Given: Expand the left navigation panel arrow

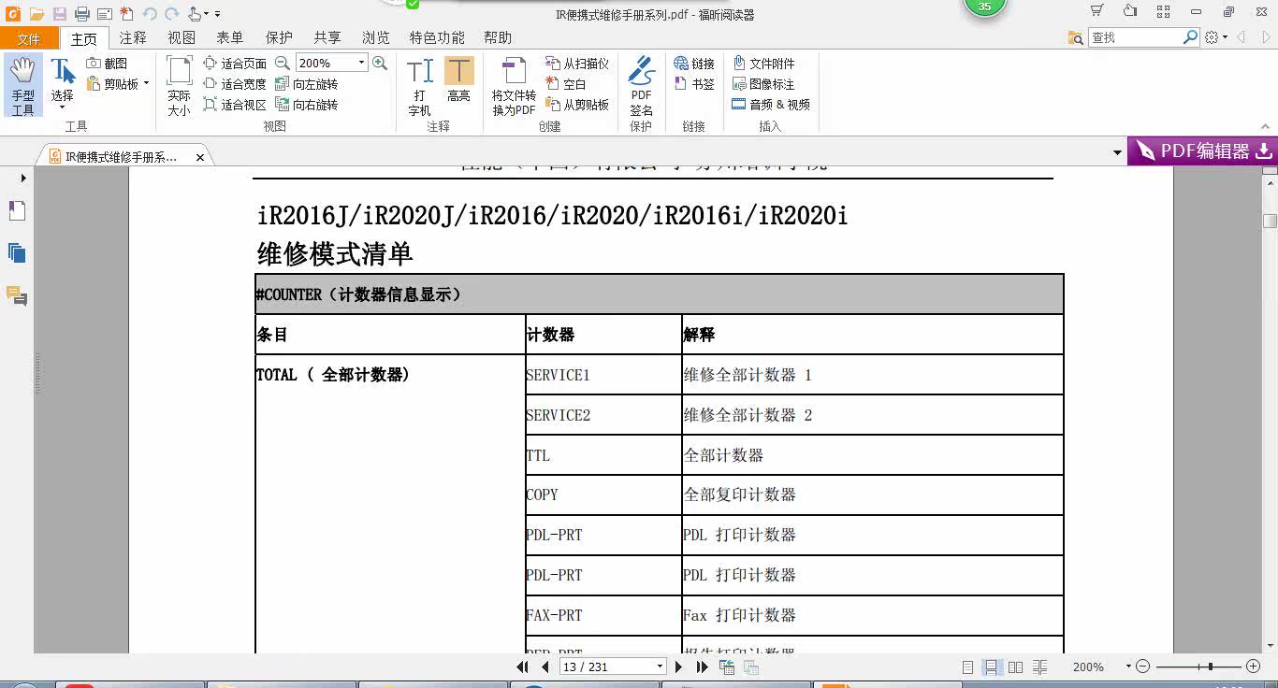Looking at the screenshot, I should point(23,179).
